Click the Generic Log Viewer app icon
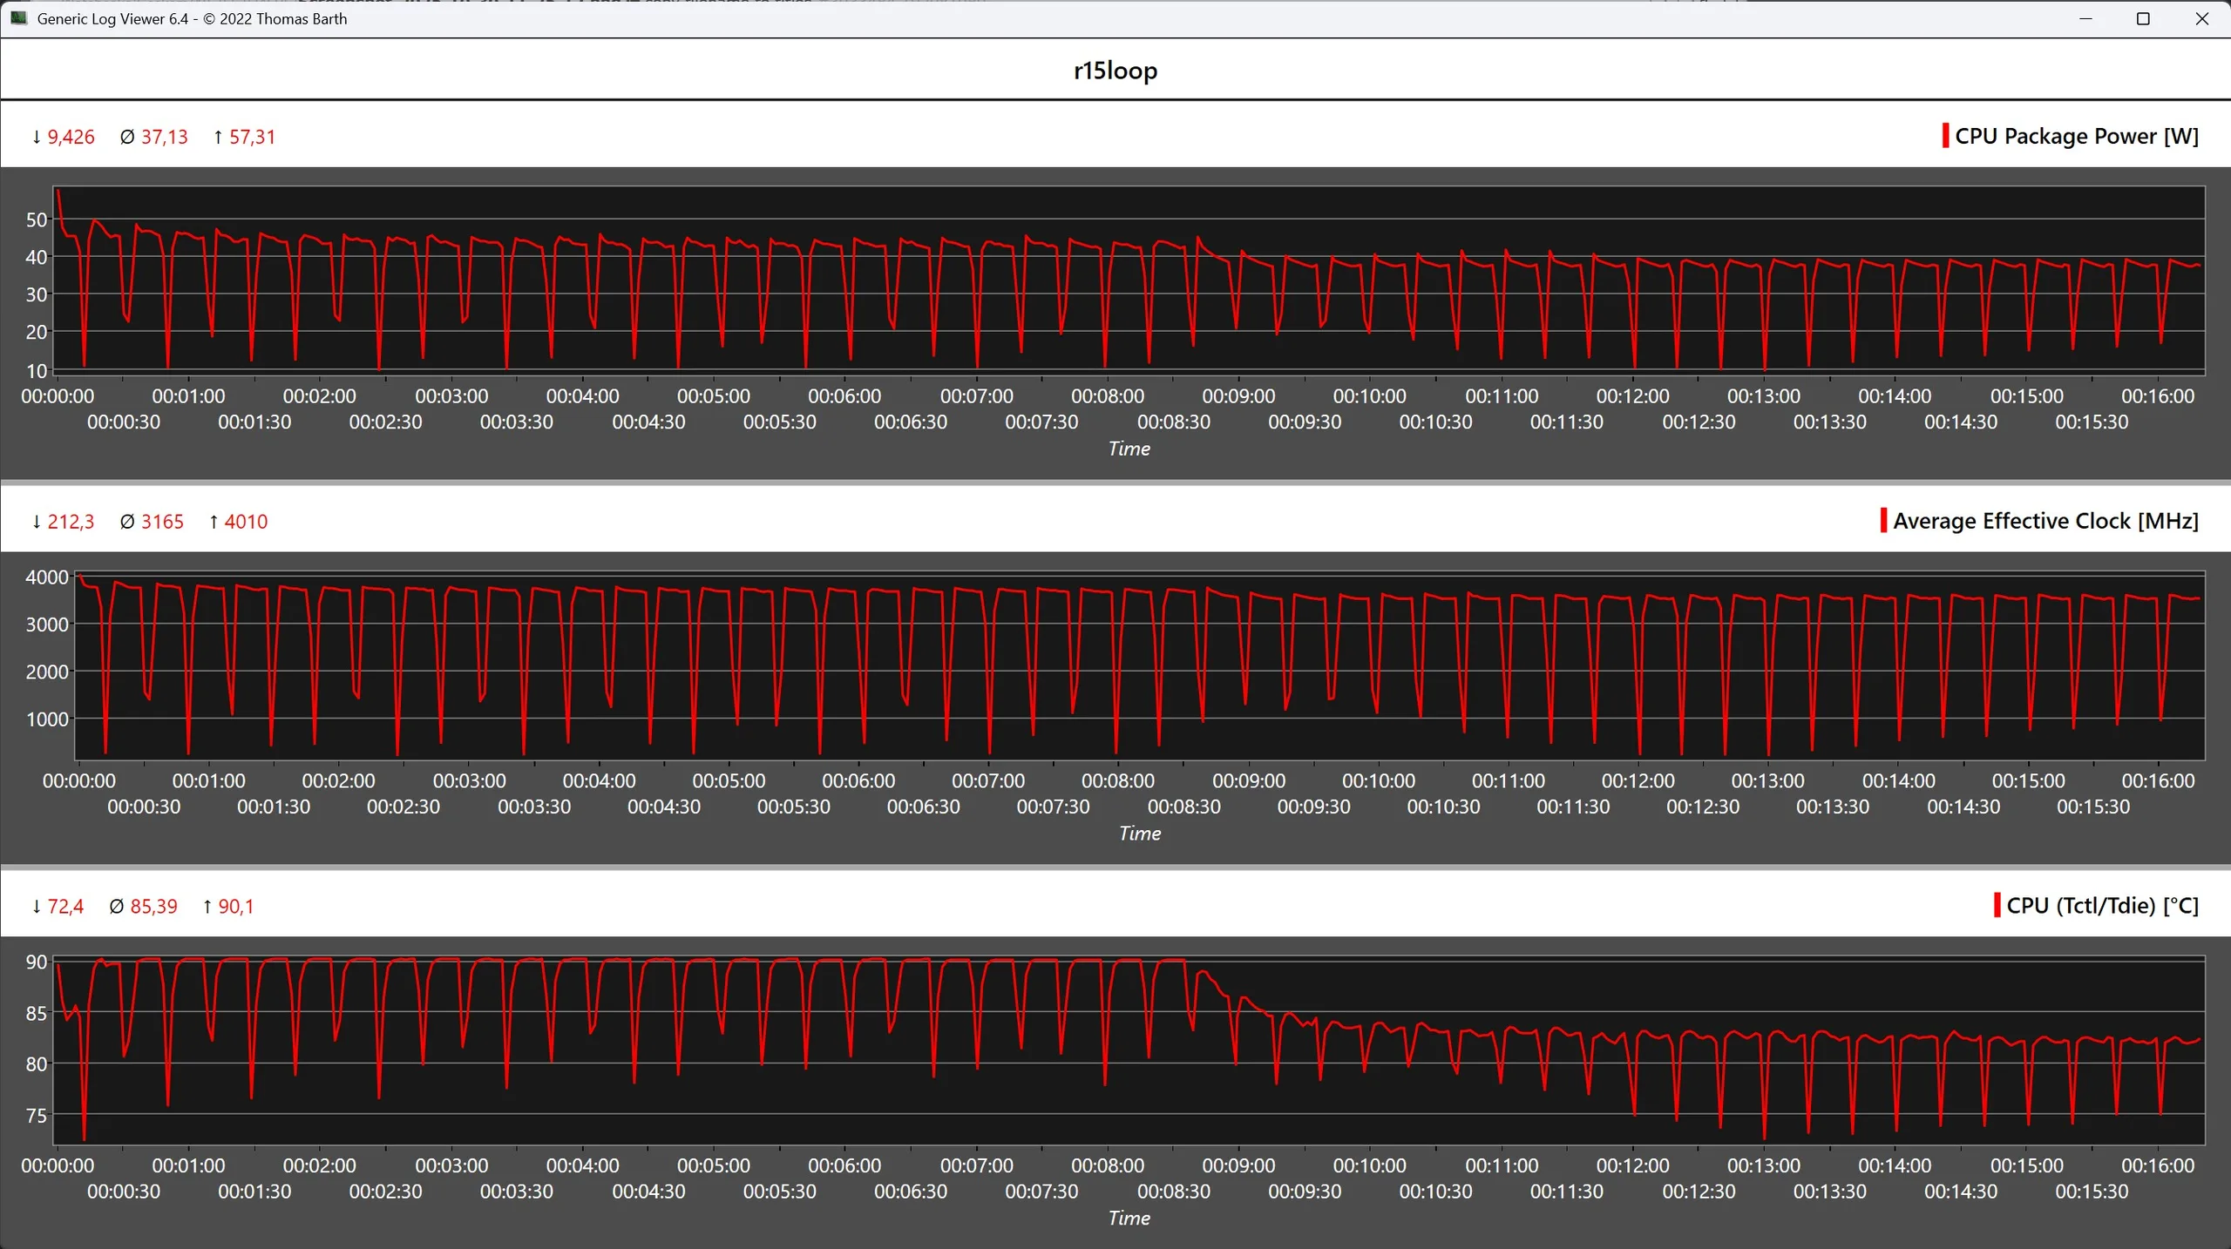 18,18
